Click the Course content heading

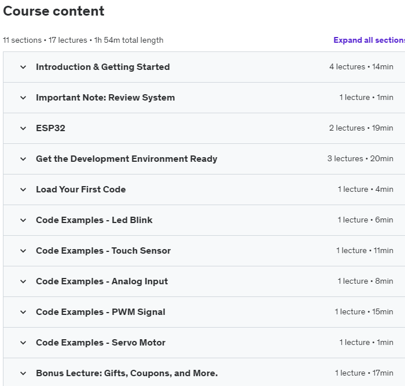(x=53, y=11)
